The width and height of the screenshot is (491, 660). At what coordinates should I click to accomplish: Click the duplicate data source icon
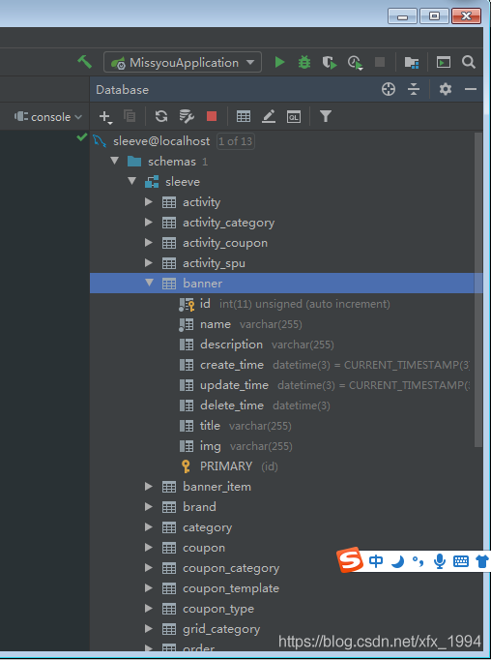coord(130,116)
